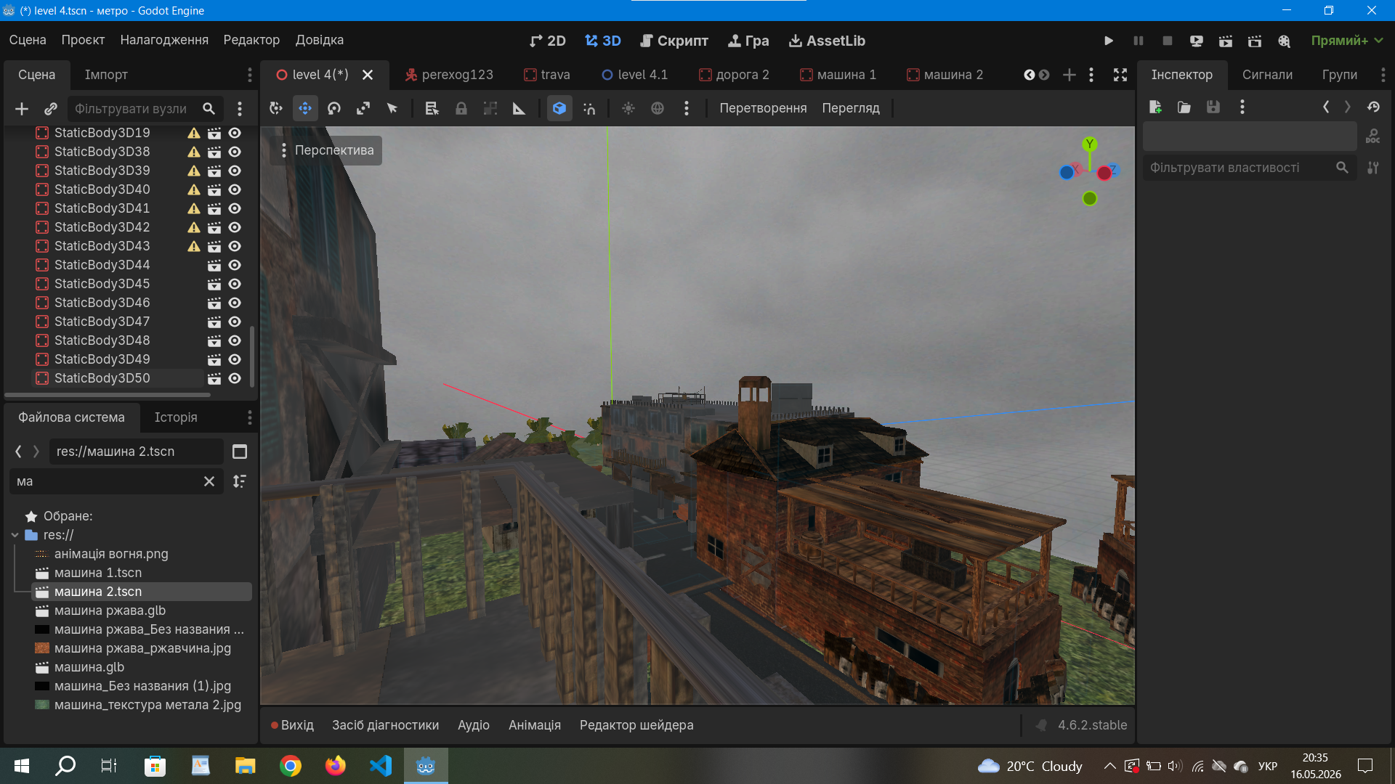Click red axis dot on viewport gizmo
Screen dimensions: 1395x784
click(1104, 173)
